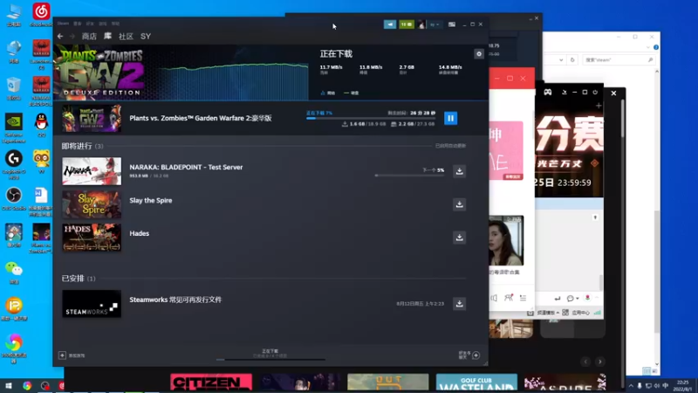
Task: Open the 商店 store tab
Action: (89, 37)
